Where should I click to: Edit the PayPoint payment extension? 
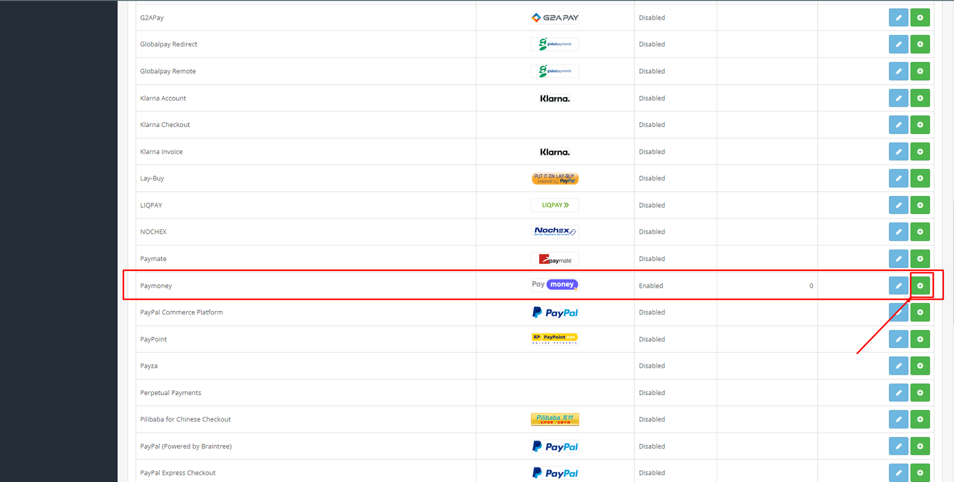(898, 339)
